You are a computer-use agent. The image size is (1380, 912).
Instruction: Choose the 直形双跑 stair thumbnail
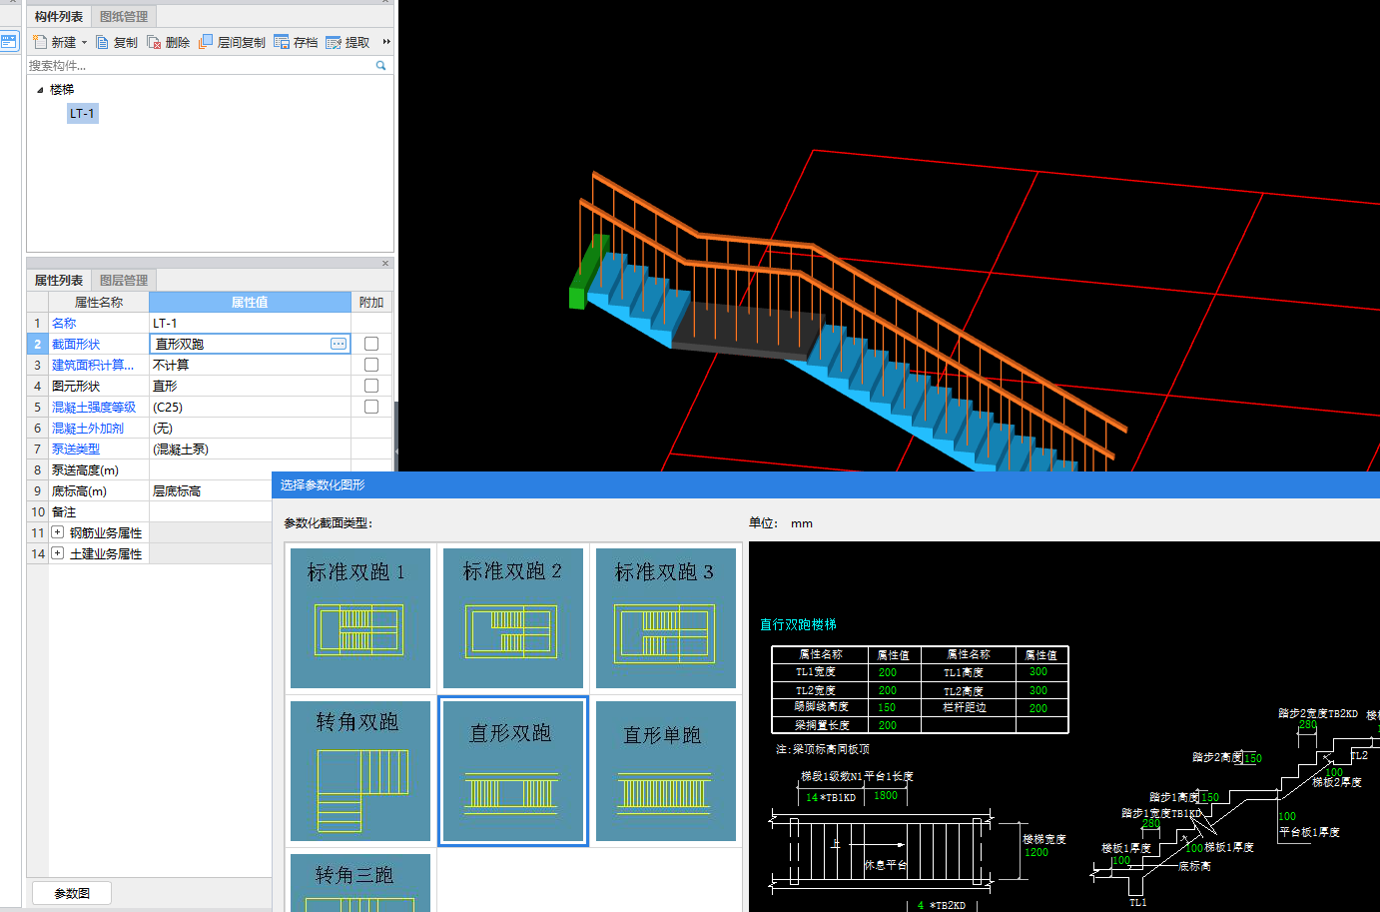pos(512,770)
